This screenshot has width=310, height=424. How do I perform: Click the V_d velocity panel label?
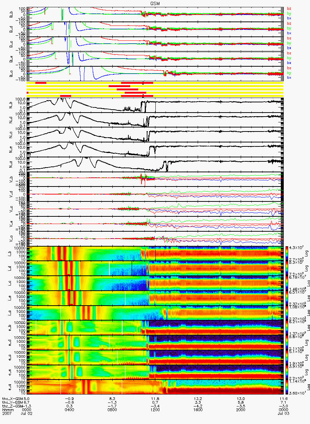[x=11, y=194]
